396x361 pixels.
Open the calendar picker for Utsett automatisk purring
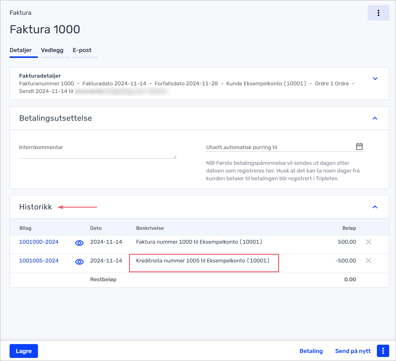click(359, 146)
